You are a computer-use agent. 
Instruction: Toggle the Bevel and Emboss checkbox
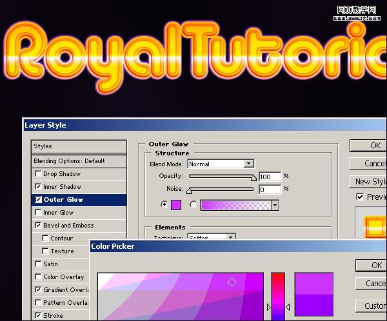39,226
